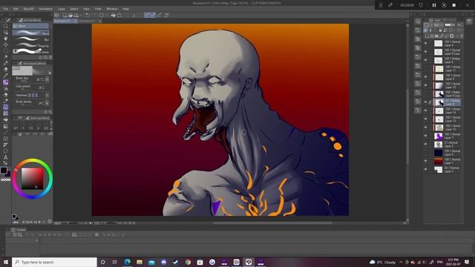Stop the screen recording

coord(453,5)
